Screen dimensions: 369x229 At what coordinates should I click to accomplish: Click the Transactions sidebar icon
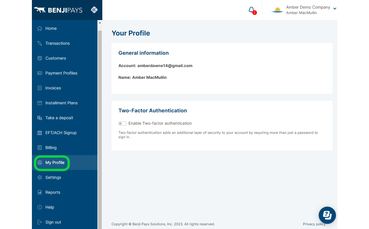click(40, 43)
